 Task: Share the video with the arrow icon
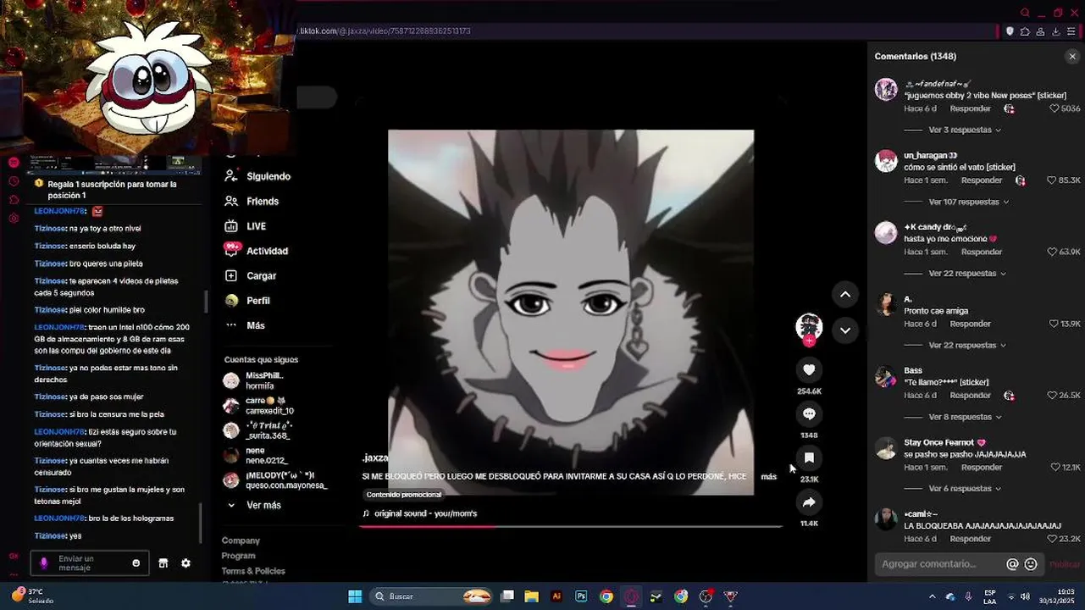809,502
